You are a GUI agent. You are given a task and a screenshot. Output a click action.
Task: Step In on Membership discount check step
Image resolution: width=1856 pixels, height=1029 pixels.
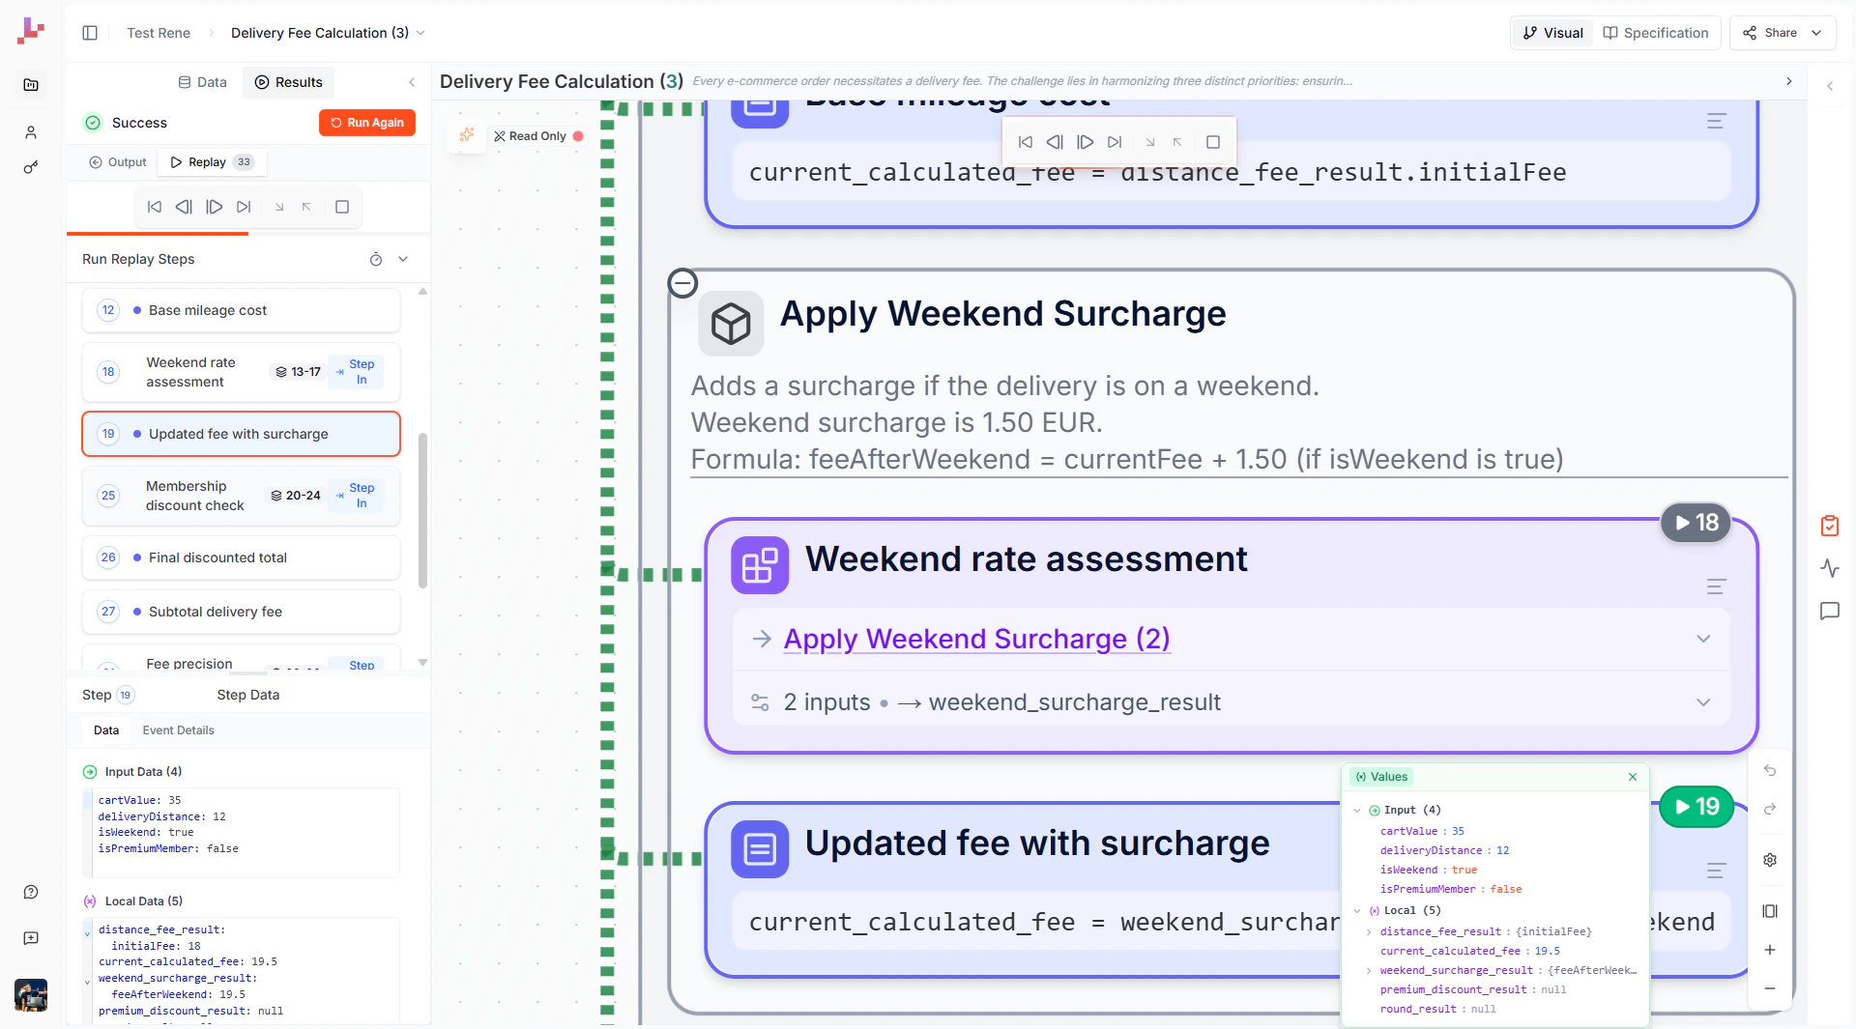(x=356, y=496)
